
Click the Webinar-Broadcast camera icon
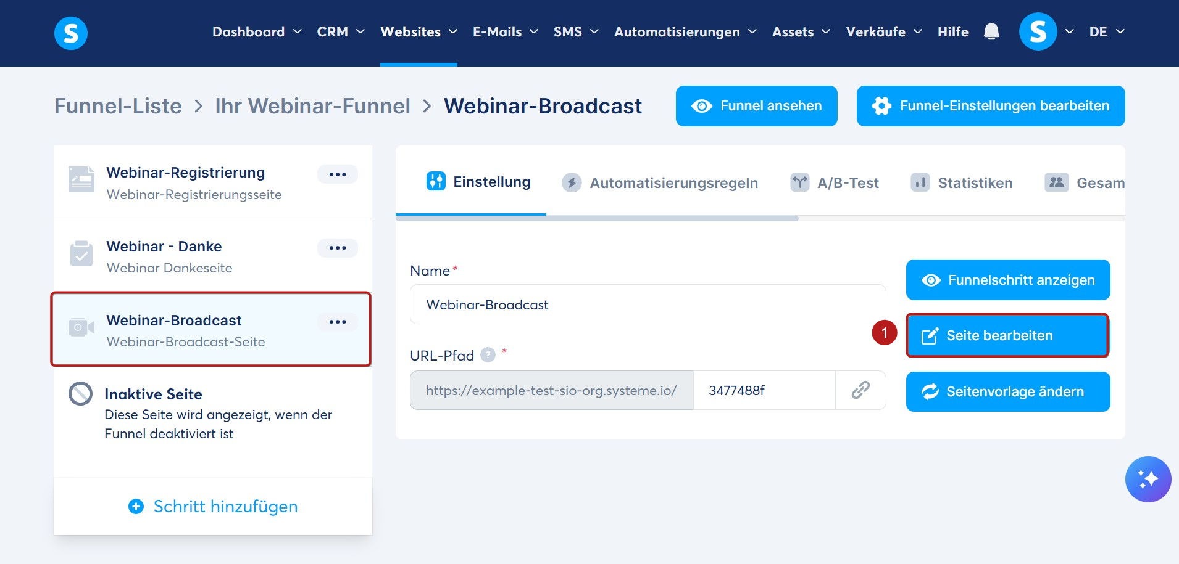coord(81,327)
